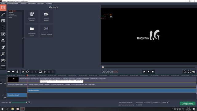
Task: Select Фоны category
Action: pyautogui.click(x=10, y=18)
